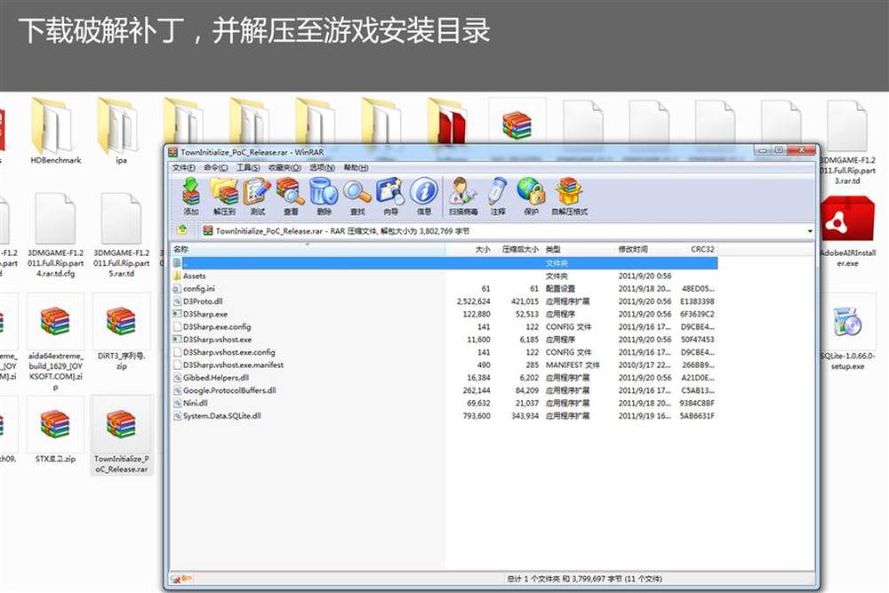Select the AdobeAIRInstaller.exe file

point(847,232)
